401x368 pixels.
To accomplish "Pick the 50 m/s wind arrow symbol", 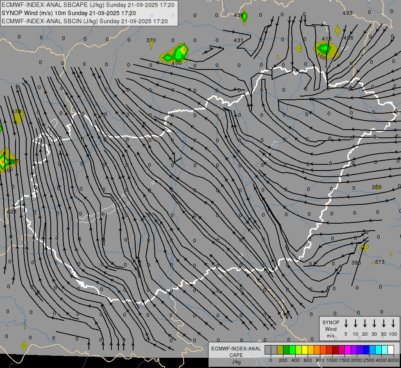I will (384, 323).
